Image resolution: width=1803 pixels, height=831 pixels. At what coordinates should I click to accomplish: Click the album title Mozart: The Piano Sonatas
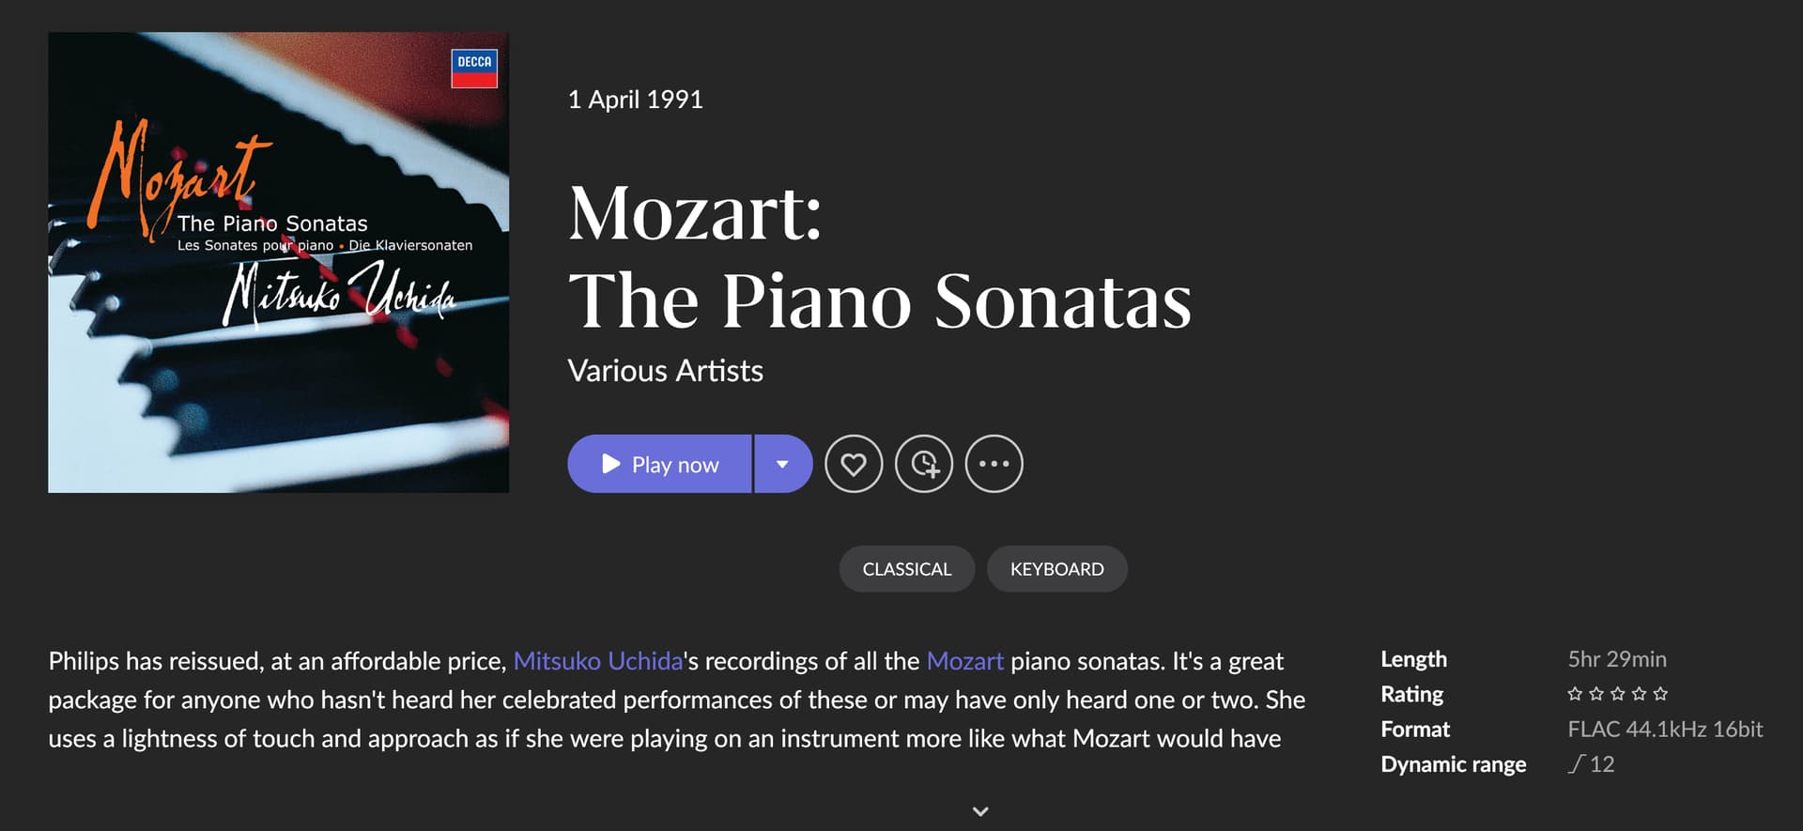pyautogui.click(x=879, y=256)
